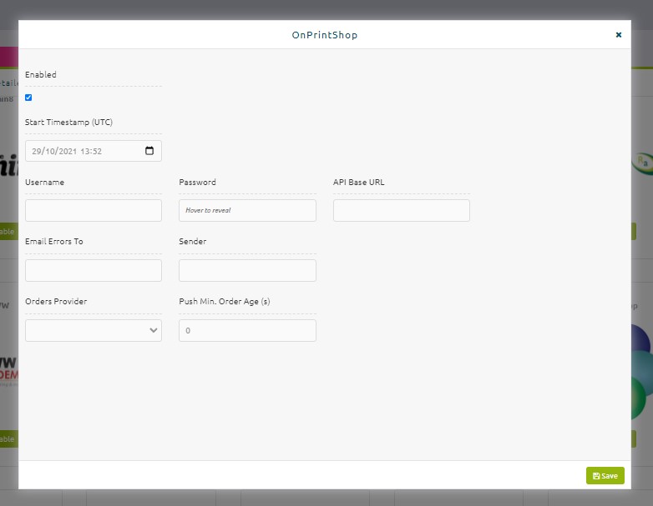Uncheck the Enabled checkbox
This screenshot has width=653, height=506.
[x=28, y=98]
